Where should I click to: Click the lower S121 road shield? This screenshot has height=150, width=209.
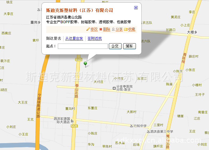(74, 126)
